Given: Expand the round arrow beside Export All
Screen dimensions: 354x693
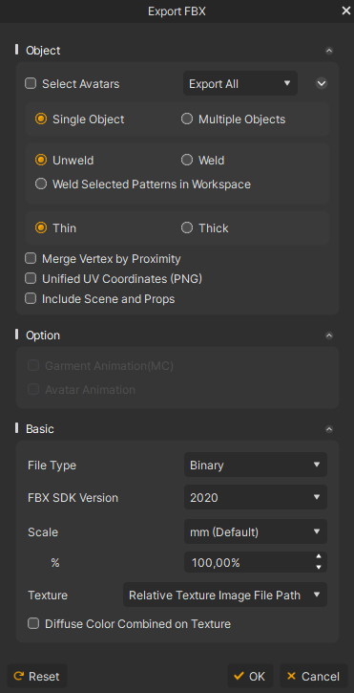Looking at the screenshot, I should point(322,83).
